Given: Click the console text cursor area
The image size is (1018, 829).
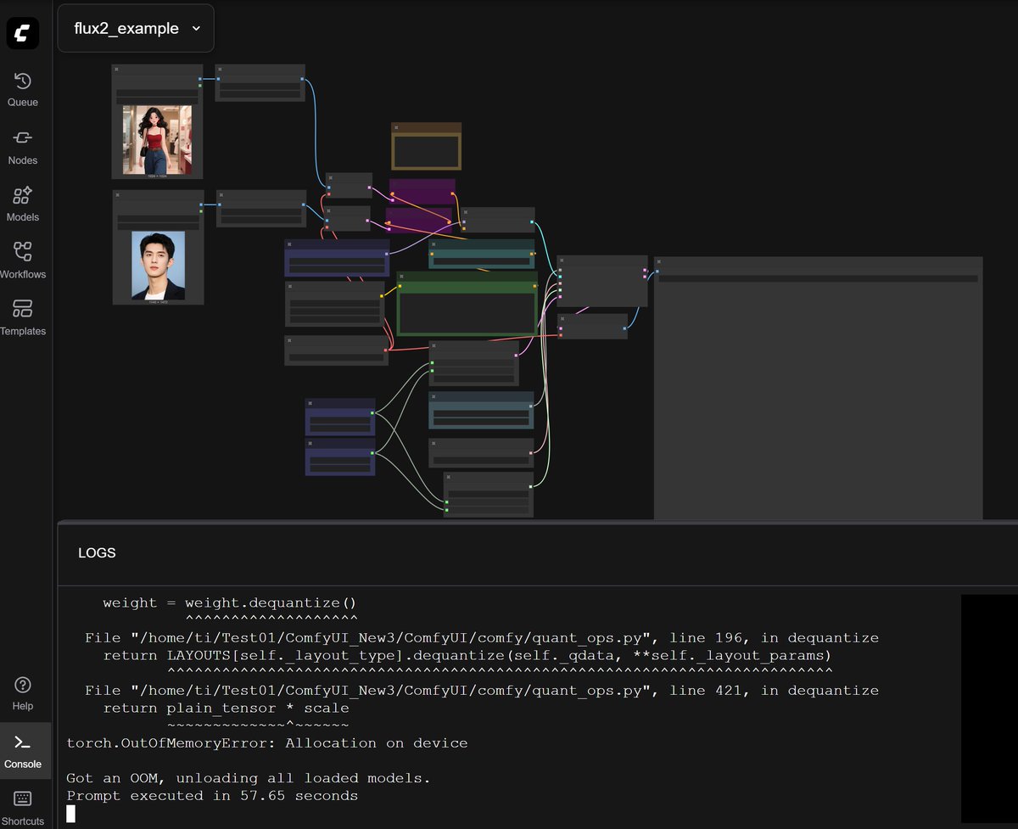Looking at the screenshot, I should click(x=71, y=813).
